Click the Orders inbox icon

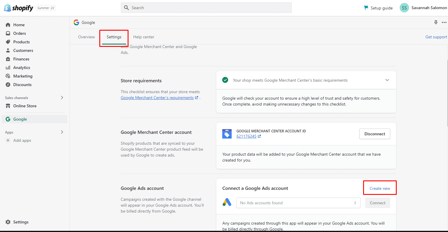8,33
